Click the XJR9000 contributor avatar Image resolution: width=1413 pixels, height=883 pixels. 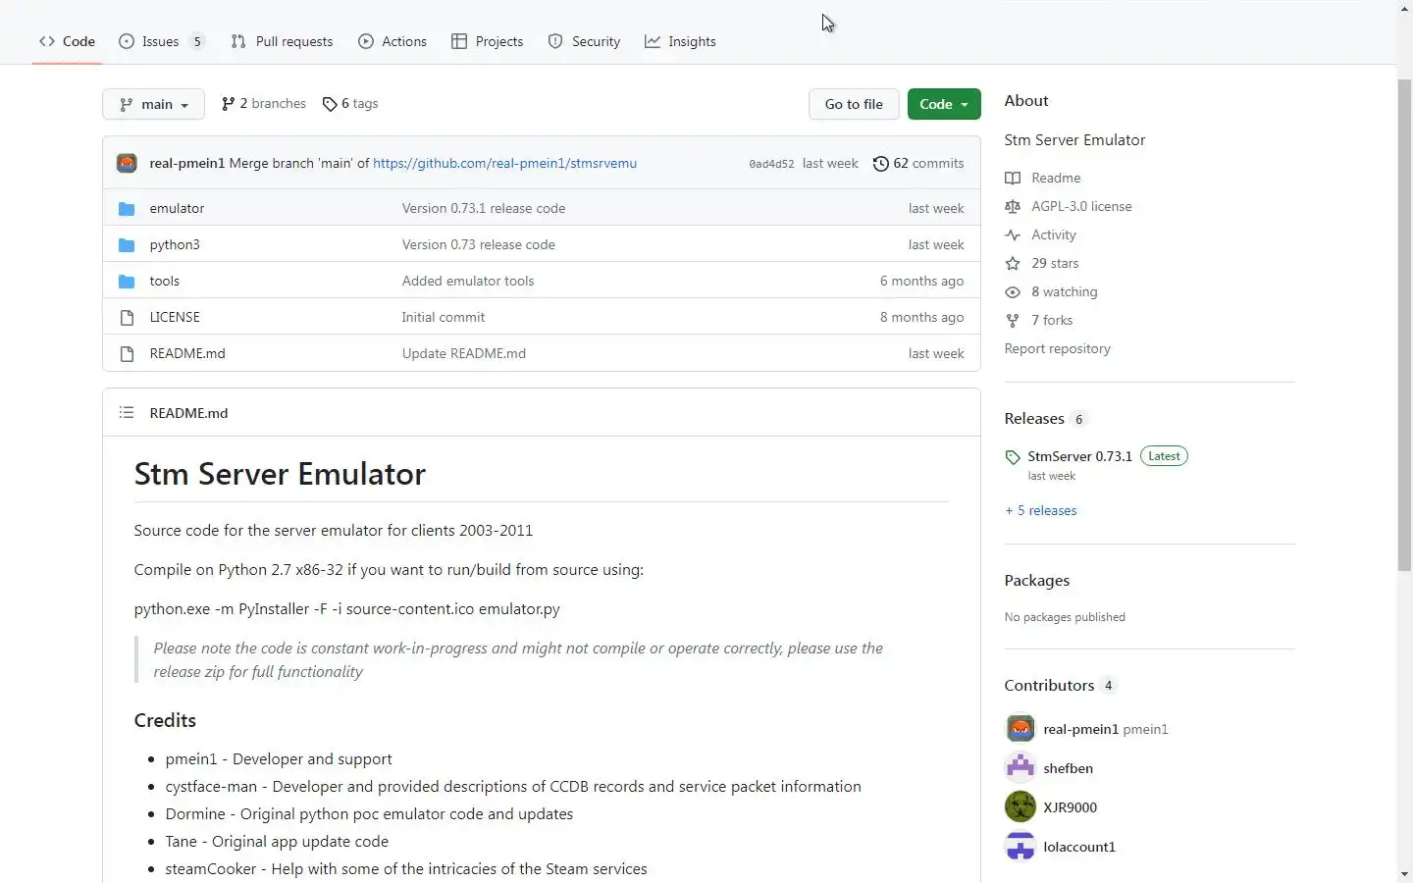(1020, 806)
